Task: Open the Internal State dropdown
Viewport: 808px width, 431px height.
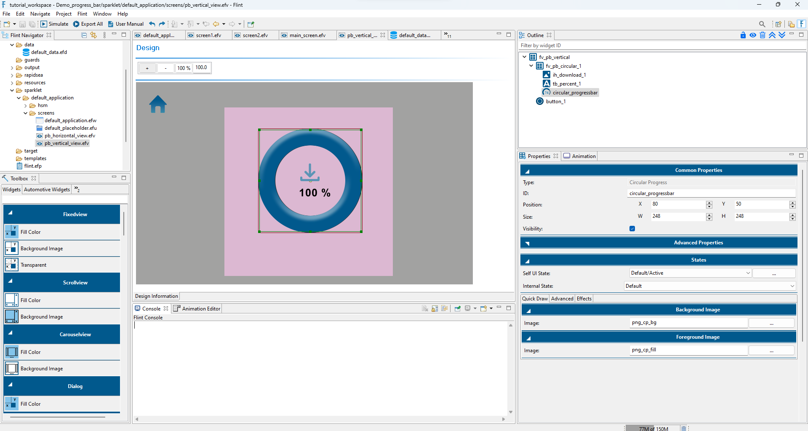Action: point(791,286)
